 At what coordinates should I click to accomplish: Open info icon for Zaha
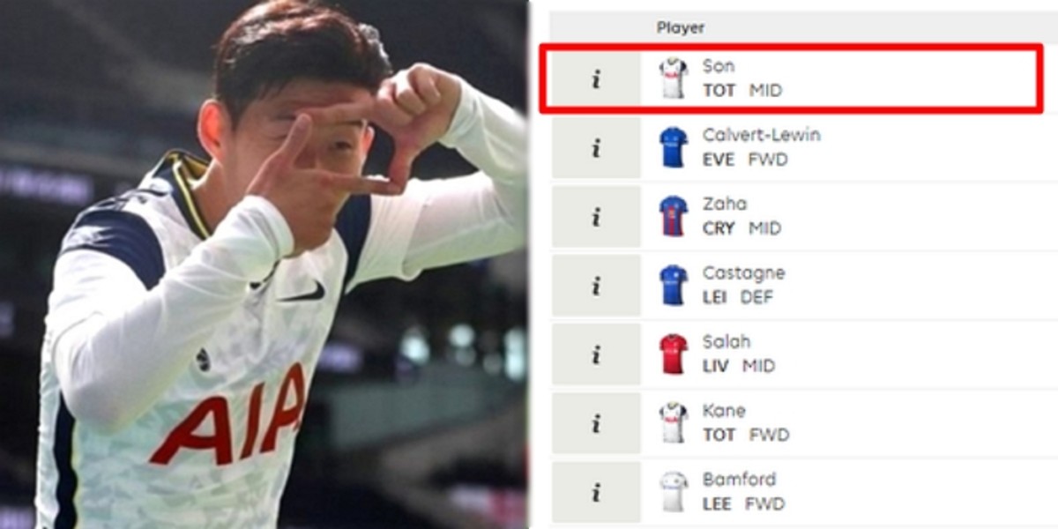596,217
